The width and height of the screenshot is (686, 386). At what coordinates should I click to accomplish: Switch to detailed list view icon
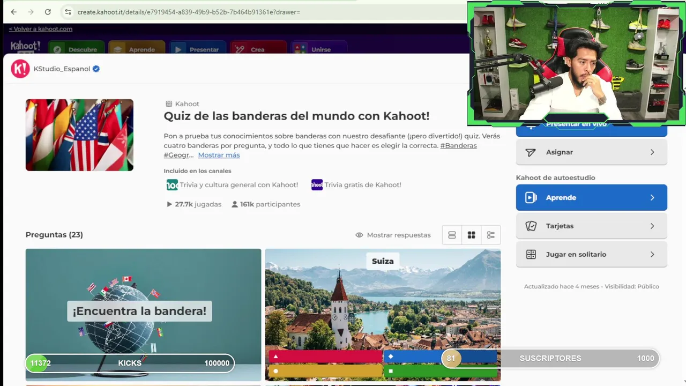(490, 235)
